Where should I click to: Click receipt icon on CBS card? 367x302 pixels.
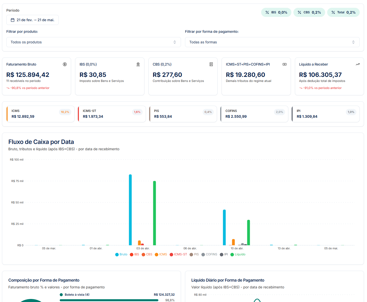tap(211, 64)
